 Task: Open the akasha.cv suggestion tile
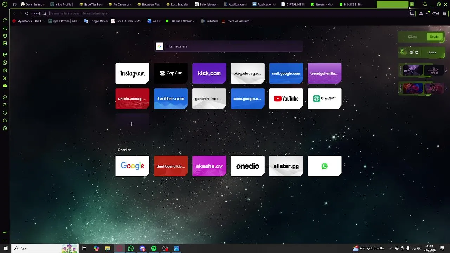point(209,166)
